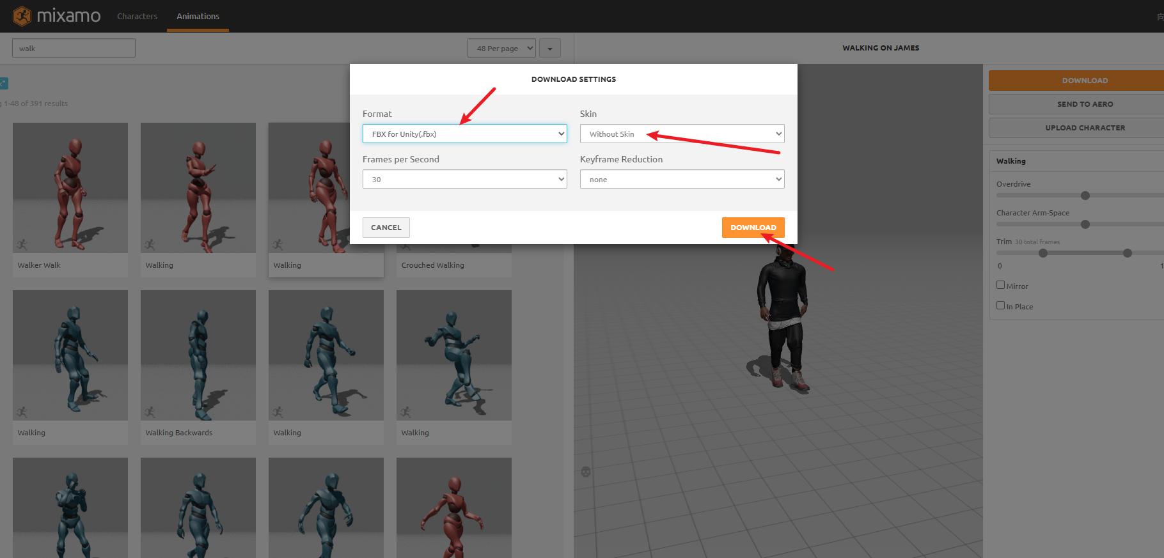
Task: Open the Format dropdown showing FBX for Unity
Action: [465, 134]
